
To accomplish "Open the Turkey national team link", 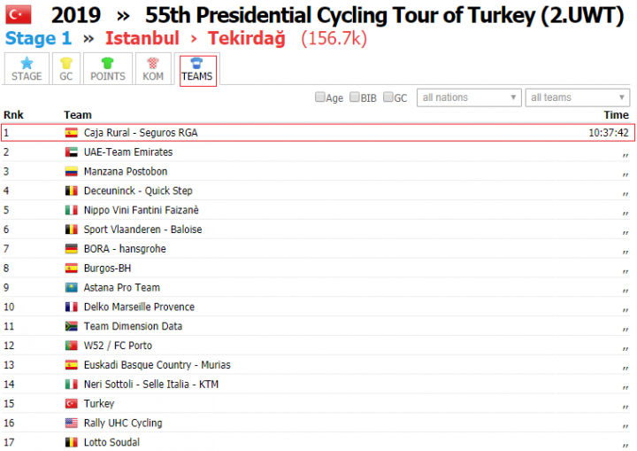I will tap(99, 404).
